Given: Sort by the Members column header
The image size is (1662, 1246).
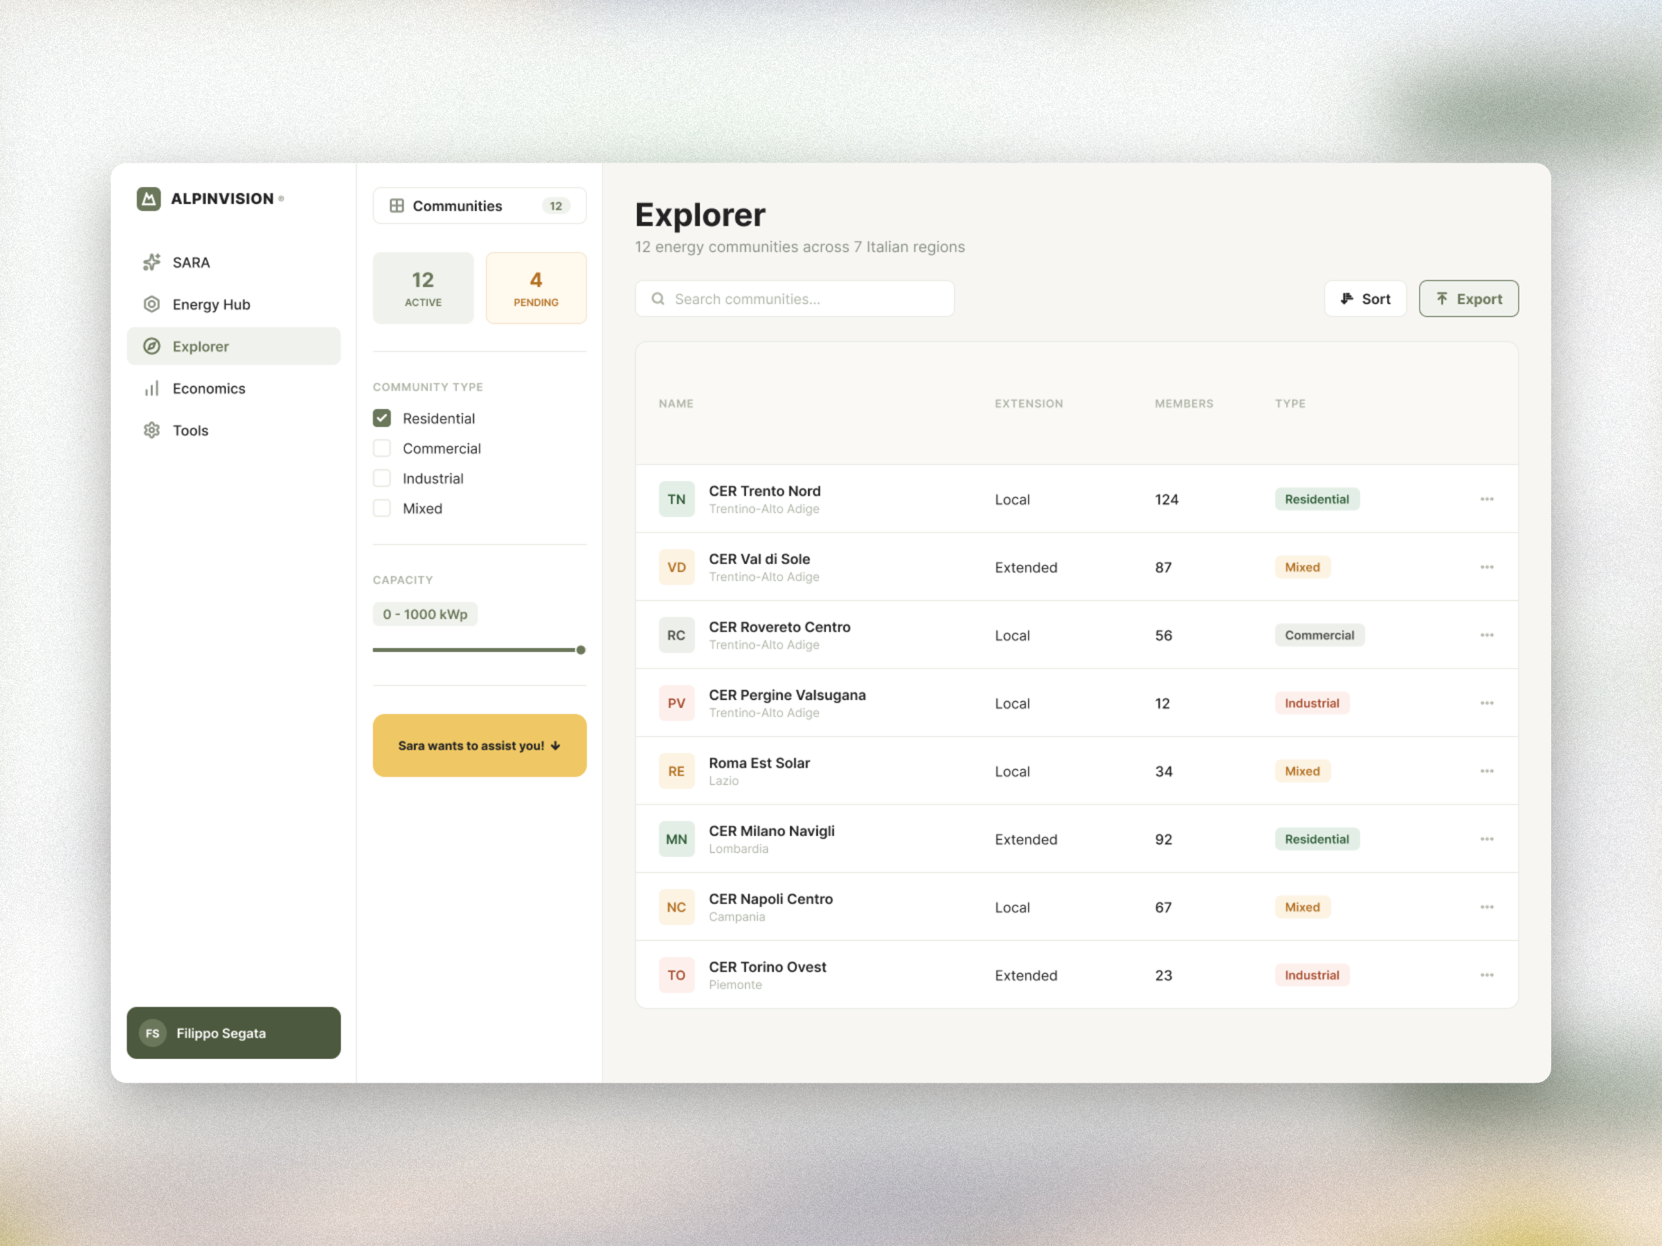Looking at the screenshot, I should [x=1184, y=404].
